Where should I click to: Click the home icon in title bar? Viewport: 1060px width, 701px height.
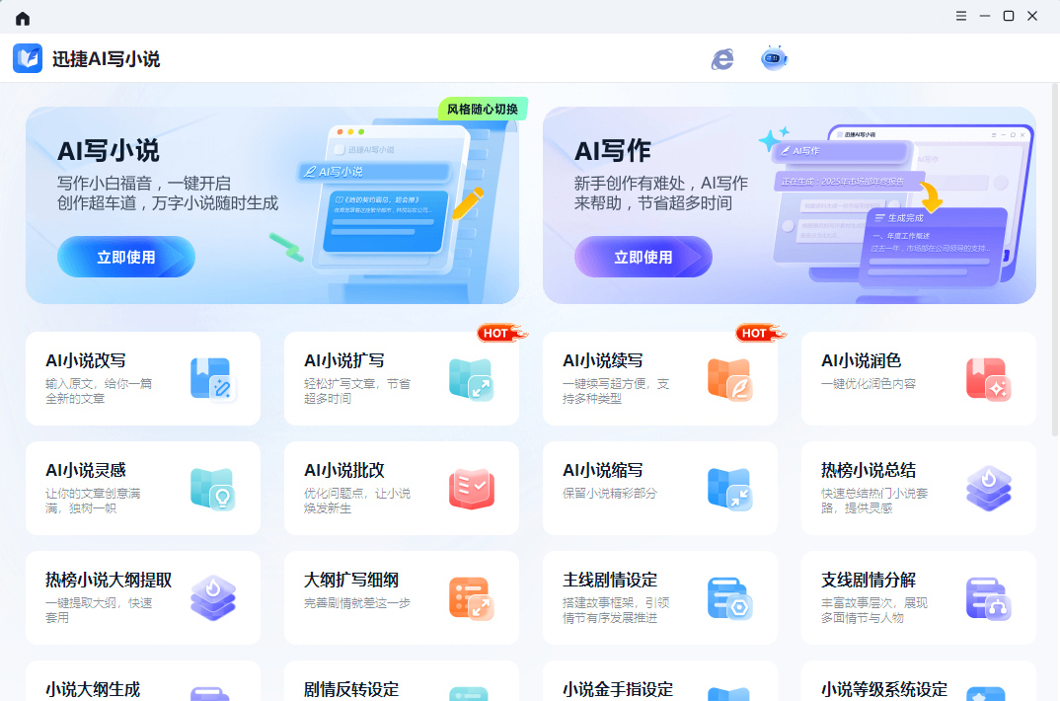23,18
